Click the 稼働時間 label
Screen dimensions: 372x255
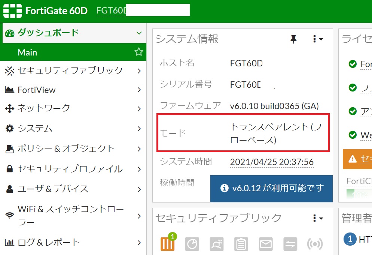(177, 183)
